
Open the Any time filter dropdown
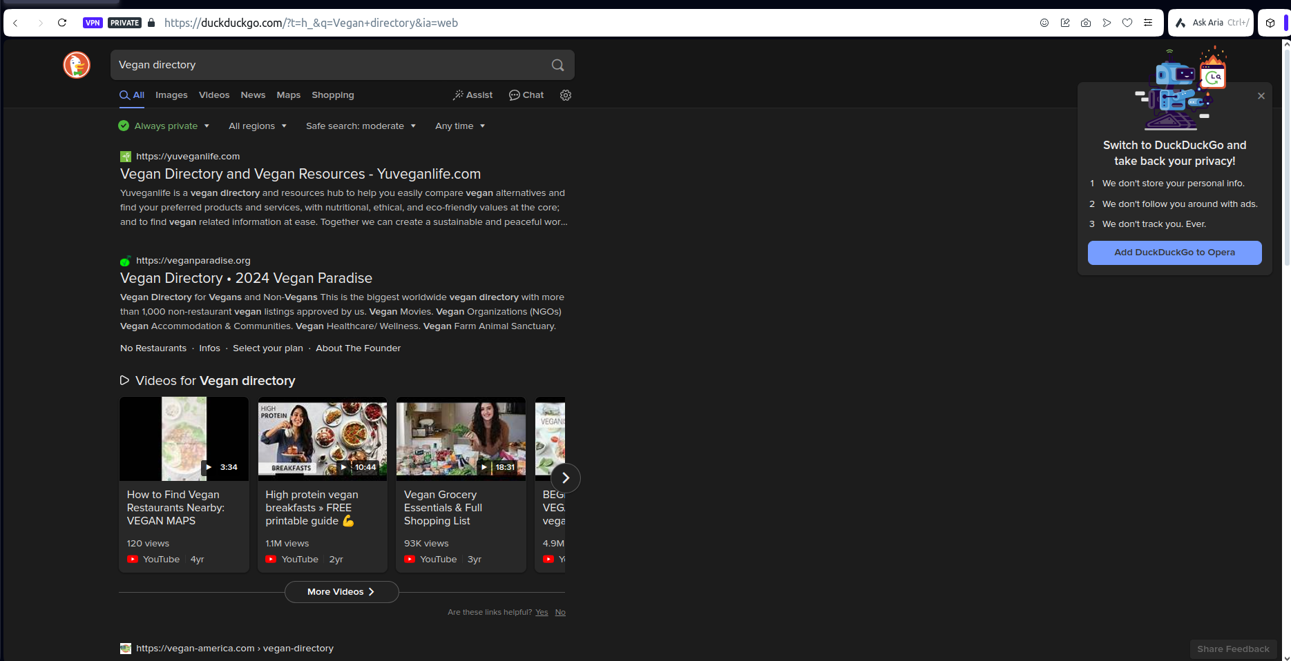coord(461,126)
